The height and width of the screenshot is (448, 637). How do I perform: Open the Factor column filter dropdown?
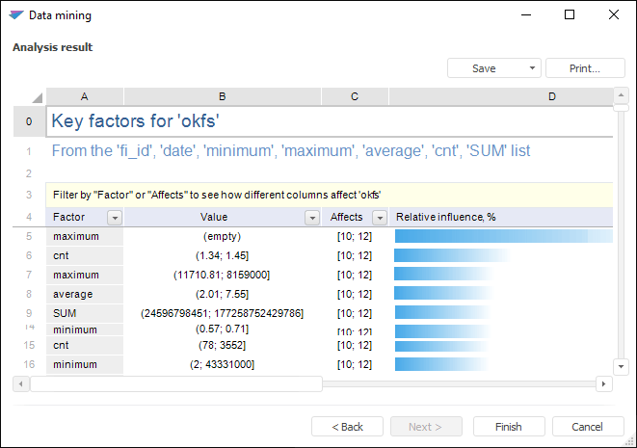114,218
